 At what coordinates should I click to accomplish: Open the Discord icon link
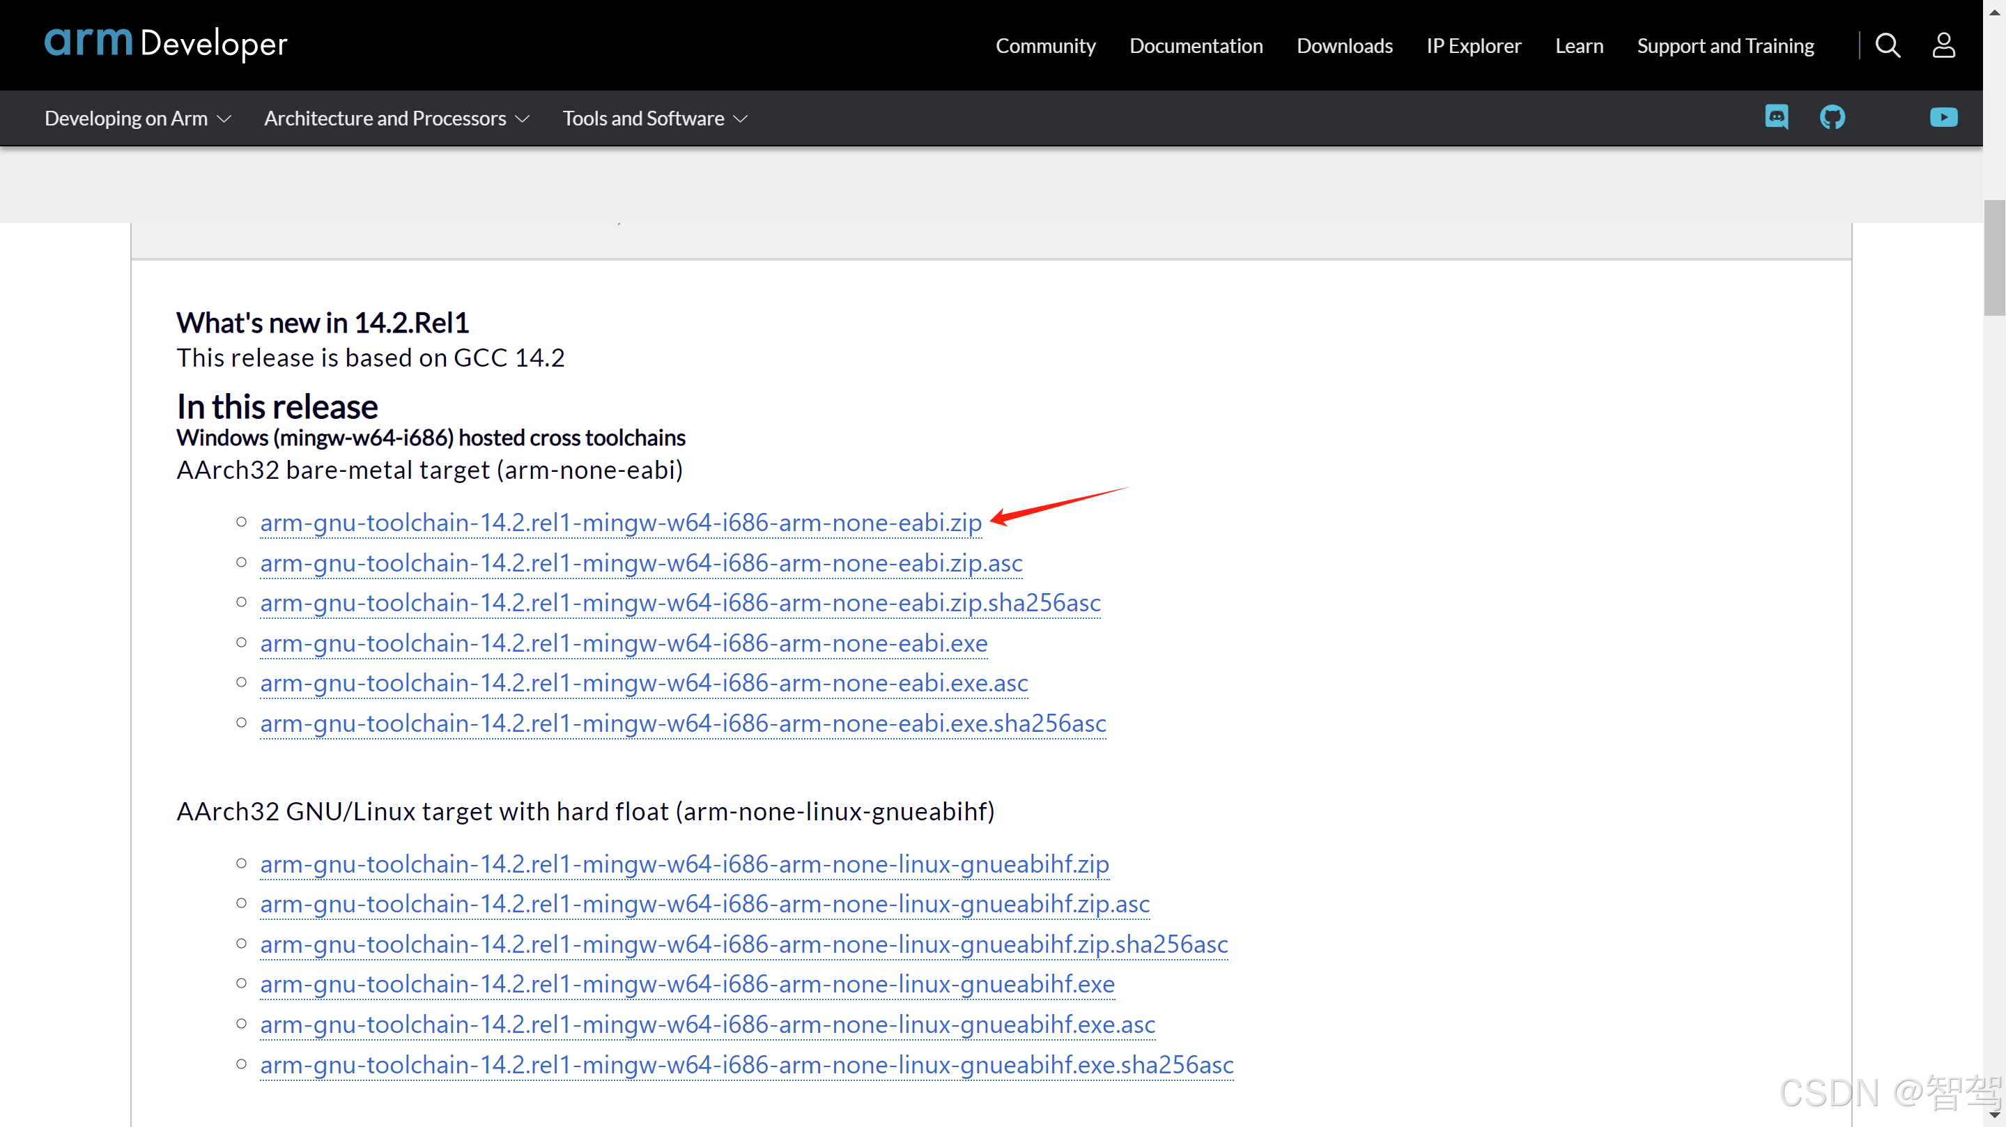[1776, 118]
